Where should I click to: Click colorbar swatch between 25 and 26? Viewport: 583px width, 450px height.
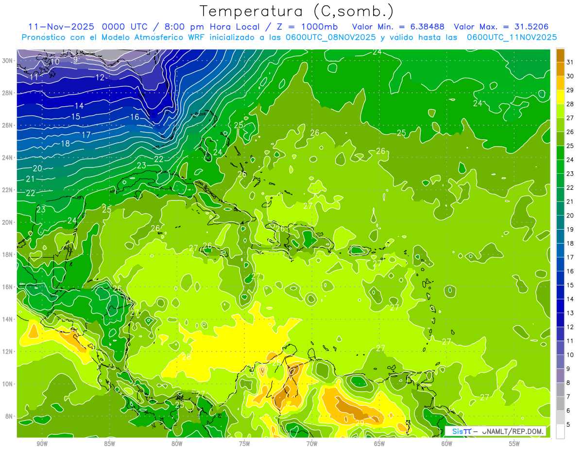pyautogui.click(x=560, y=139)
